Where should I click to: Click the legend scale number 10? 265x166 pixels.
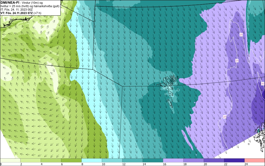103,164
